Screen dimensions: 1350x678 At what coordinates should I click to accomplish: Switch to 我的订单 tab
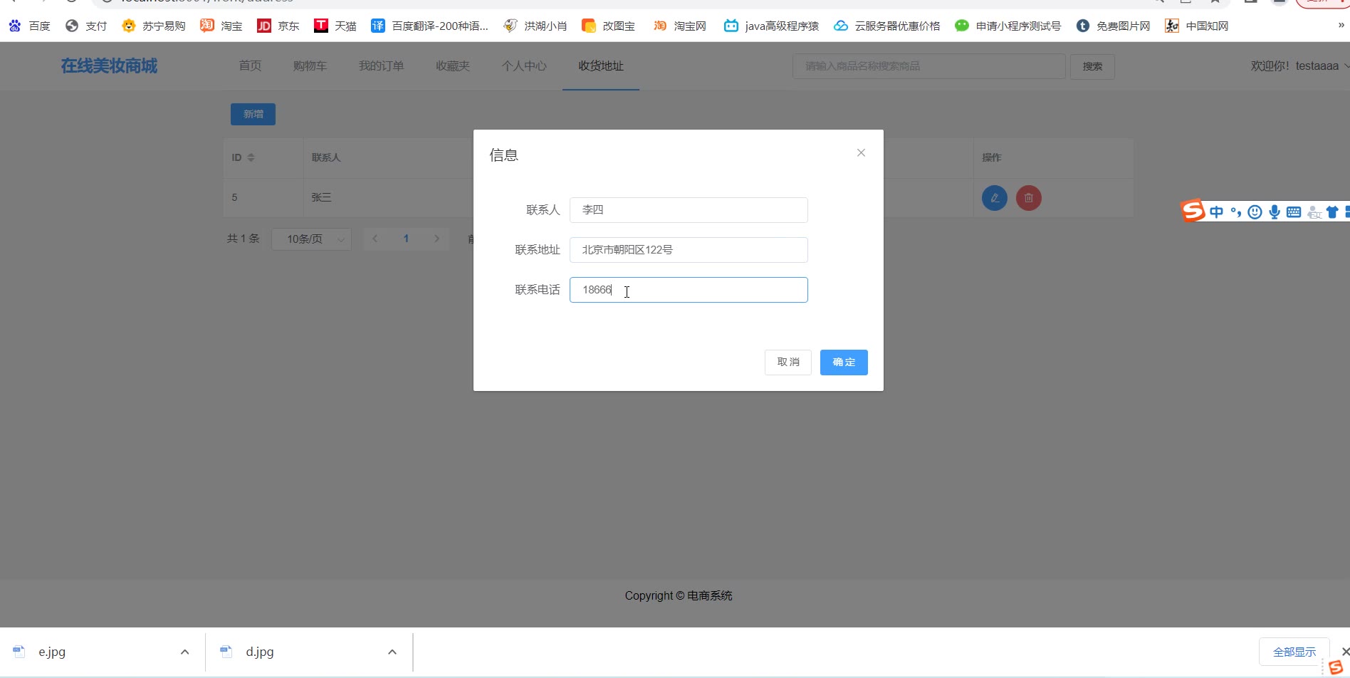click(x=381, y=66)
